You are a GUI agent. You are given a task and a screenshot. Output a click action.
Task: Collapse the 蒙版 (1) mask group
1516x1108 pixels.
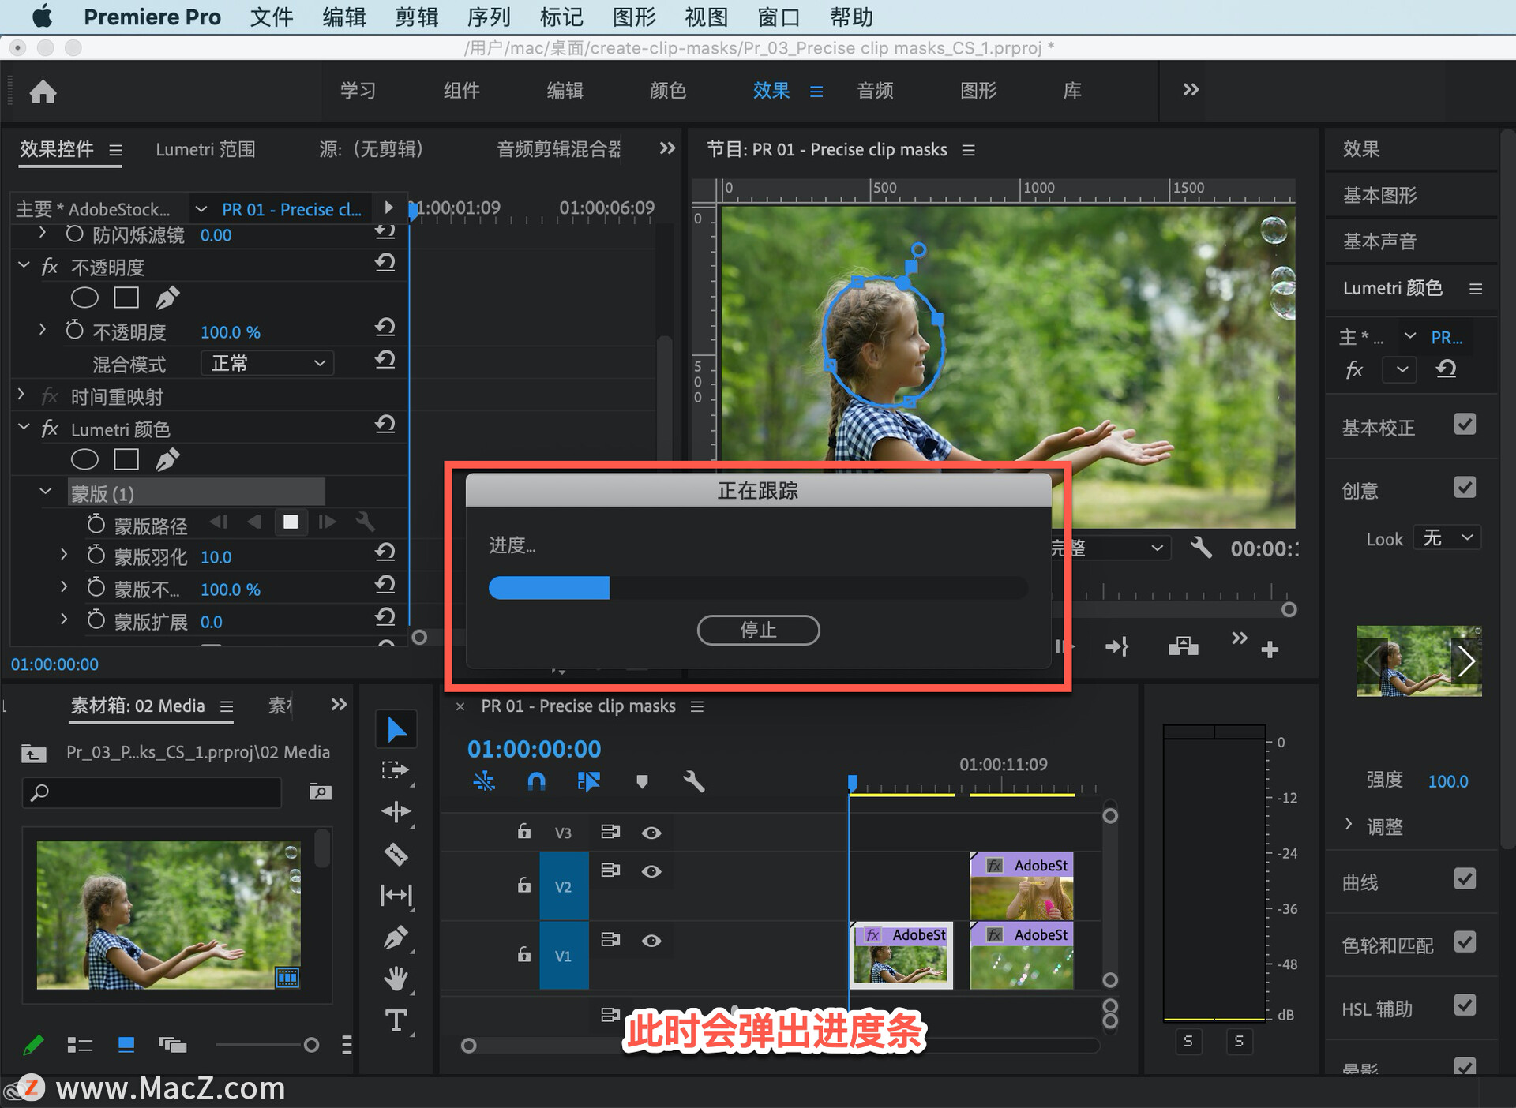(46, 492)
